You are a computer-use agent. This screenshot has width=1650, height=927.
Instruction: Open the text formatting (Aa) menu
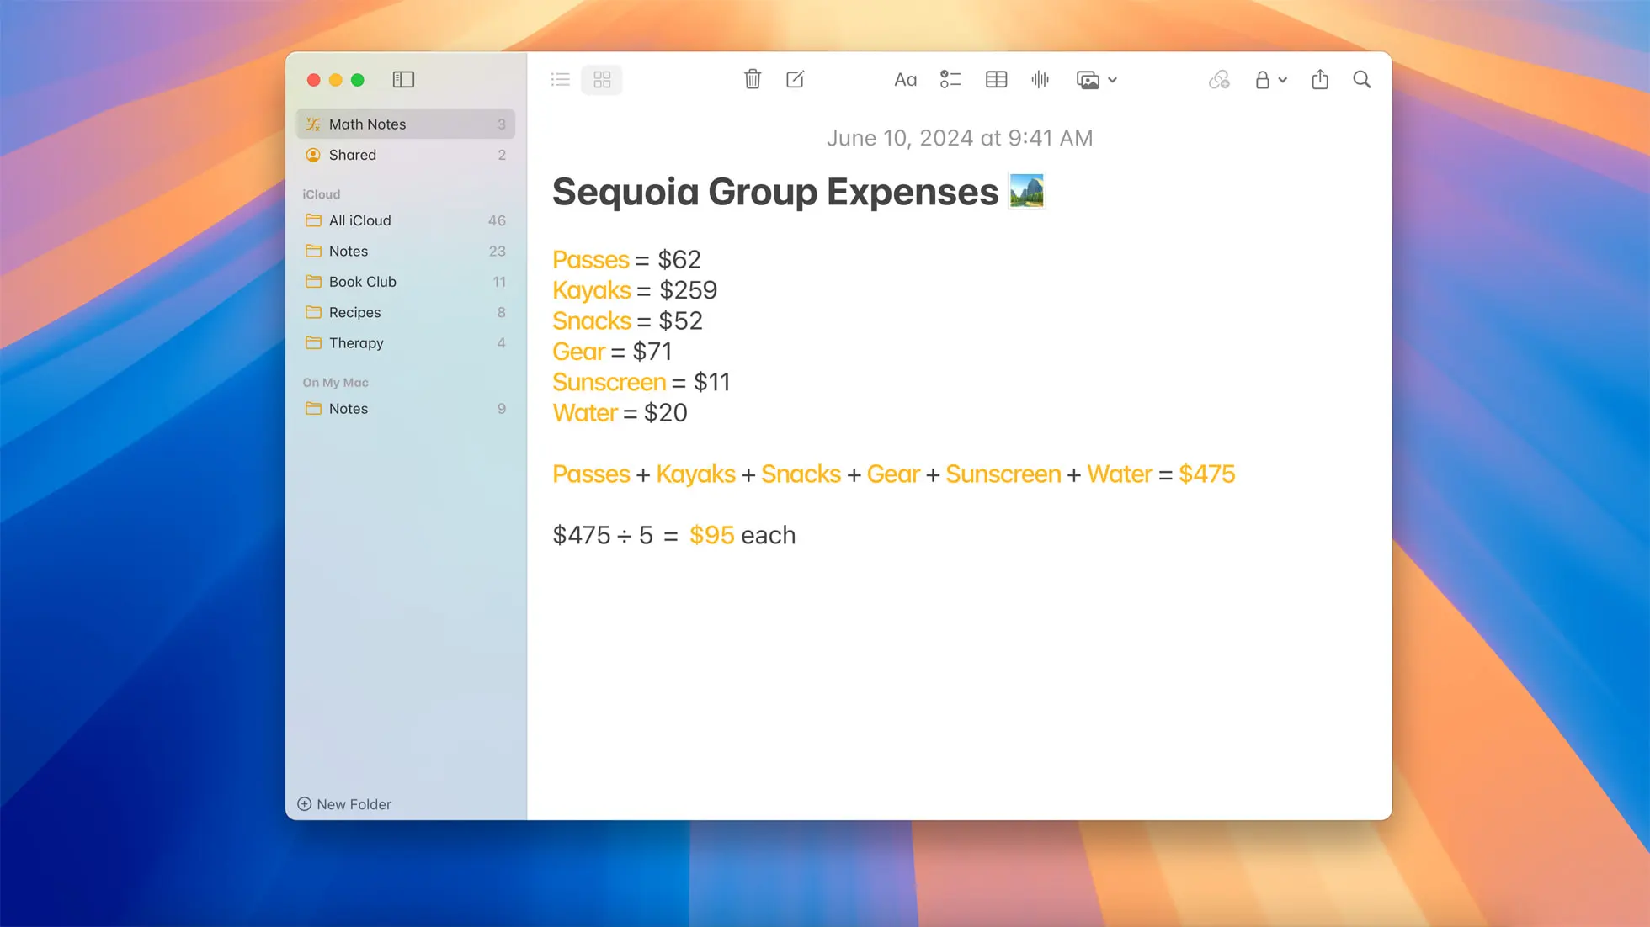click(x=904, y=79)
